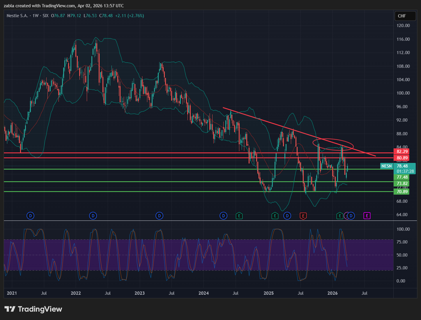Click the 77.48 green support label
This screenshot has width=421, height=320.
point(402,177)
